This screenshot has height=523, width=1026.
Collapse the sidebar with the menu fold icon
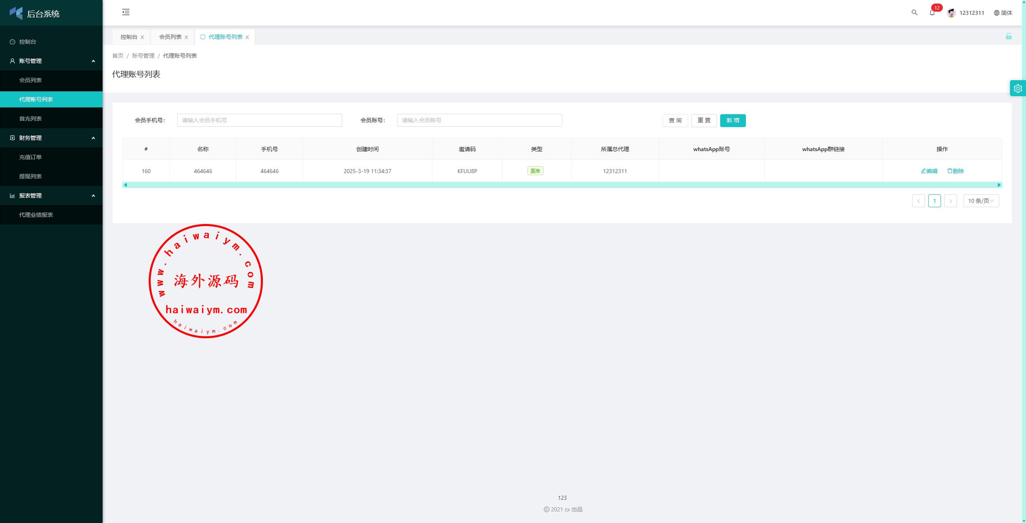click(x=126, y=12)
